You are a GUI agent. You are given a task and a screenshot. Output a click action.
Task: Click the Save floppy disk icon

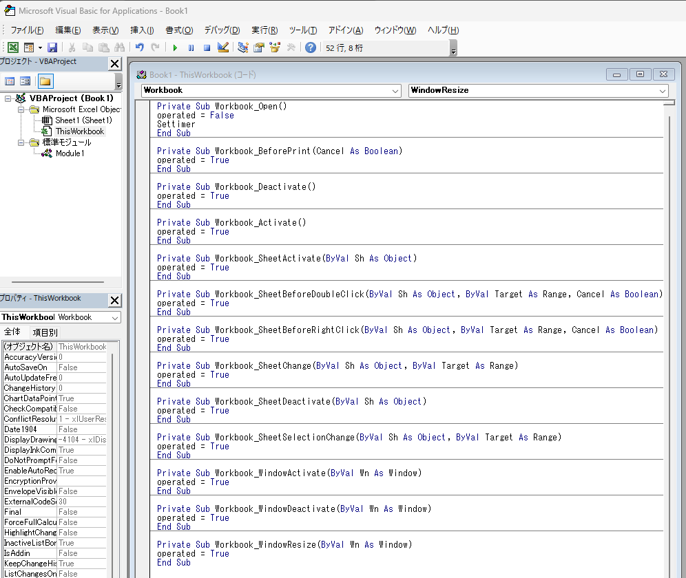52,47
